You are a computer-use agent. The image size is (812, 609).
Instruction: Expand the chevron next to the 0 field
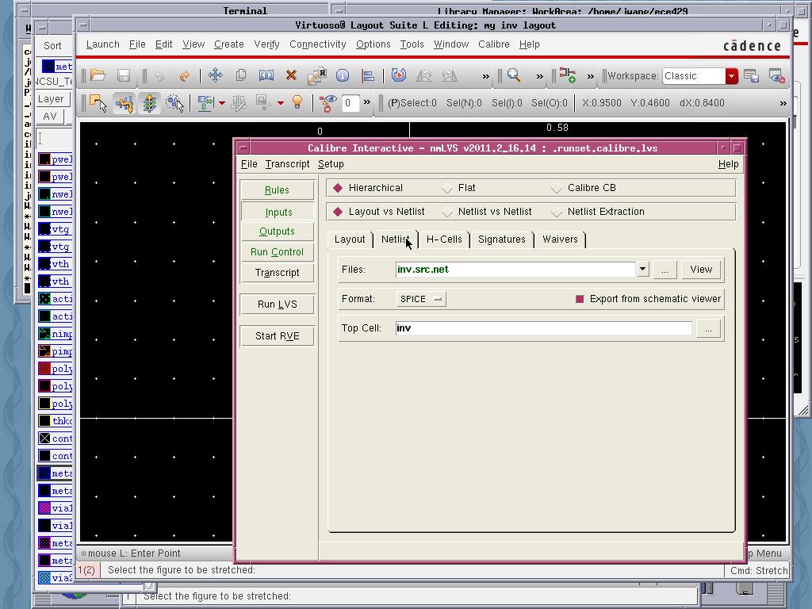[367, 102]
